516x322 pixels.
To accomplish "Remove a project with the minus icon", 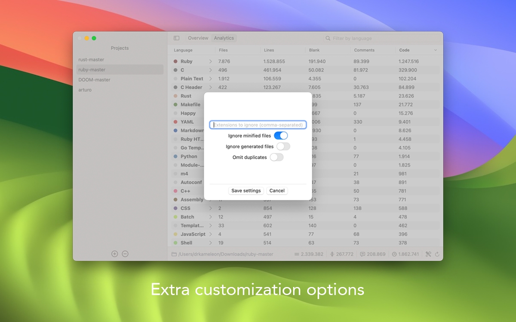I will (x=125, y=254).
